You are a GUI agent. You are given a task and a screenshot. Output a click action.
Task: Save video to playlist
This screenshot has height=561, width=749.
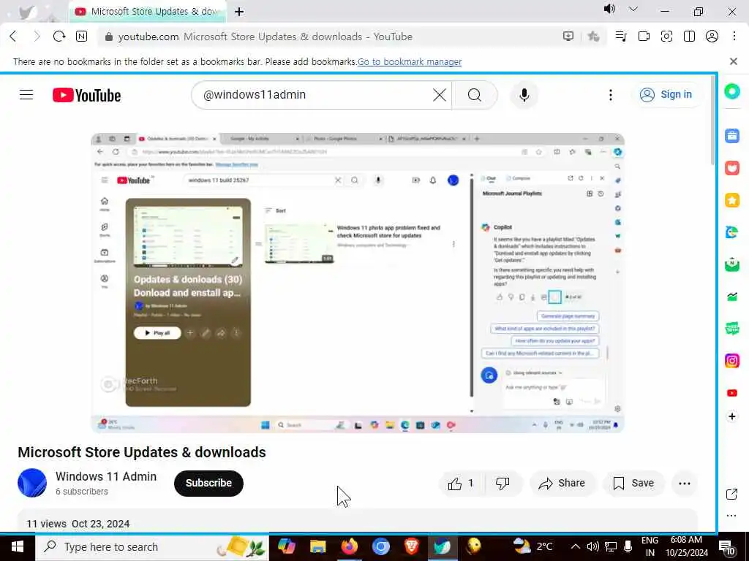click(x=633, y=484)
